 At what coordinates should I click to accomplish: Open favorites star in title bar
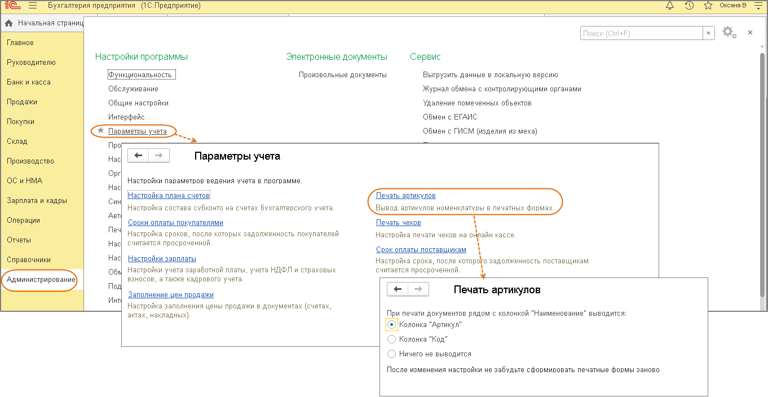(708, 6)
